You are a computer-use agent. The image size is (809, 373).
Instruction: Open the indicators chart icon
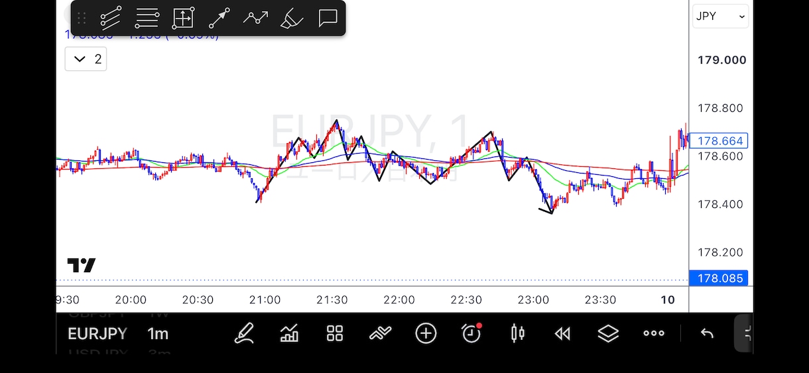point(289,333)
